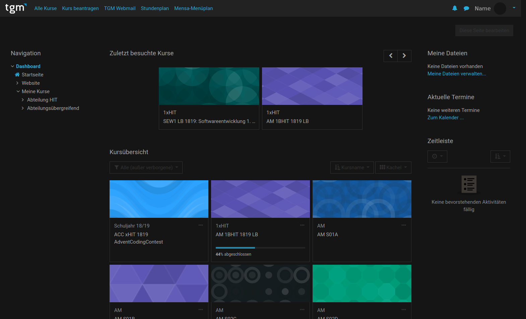Click 'Keine Dateien vorhanden' text
The width and height of the screenshot is (526, 319).
455,66
